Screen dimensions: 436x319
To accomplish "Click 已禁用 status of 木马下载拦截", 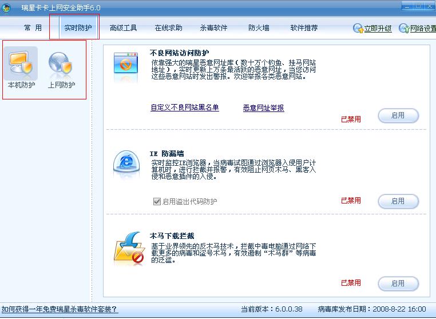I will (x=351, y=283).
